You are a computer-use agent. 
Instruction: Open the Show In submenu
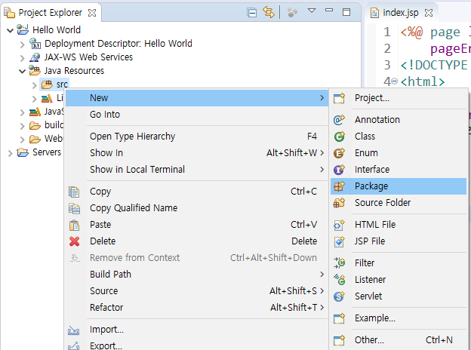pos(197,153)
